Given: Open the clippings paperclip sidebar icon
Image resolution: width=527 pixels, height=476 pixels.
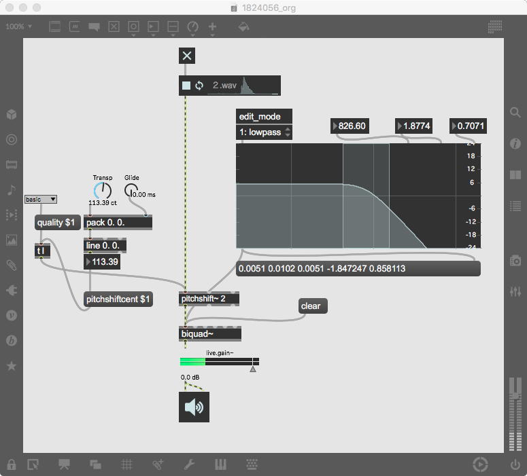Looking at the screenshot, I should (x=12, y=266).
